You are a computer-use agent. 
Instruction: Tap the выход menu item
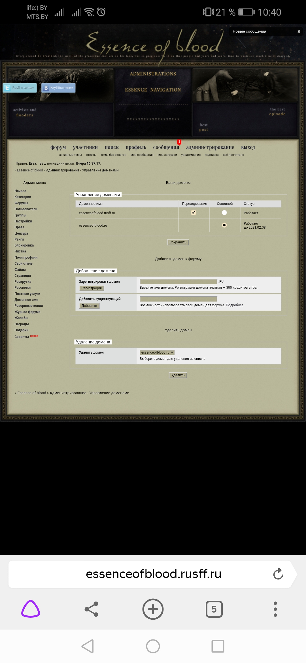(x=248, y=147)
